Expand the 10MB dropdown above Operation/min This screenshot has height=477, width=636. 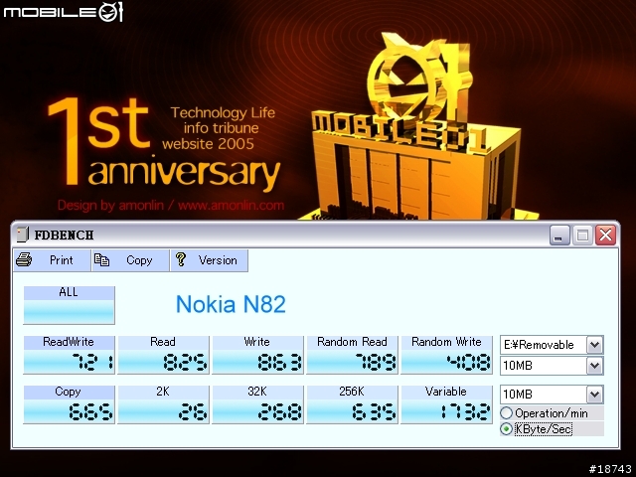[594, 395]
